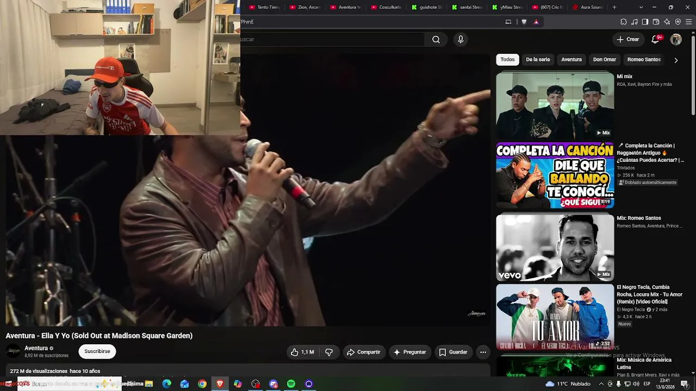Open Brave extensions puzzle icon
The height and width of the screenshot is (391, 696).
[x=624, y=22]
